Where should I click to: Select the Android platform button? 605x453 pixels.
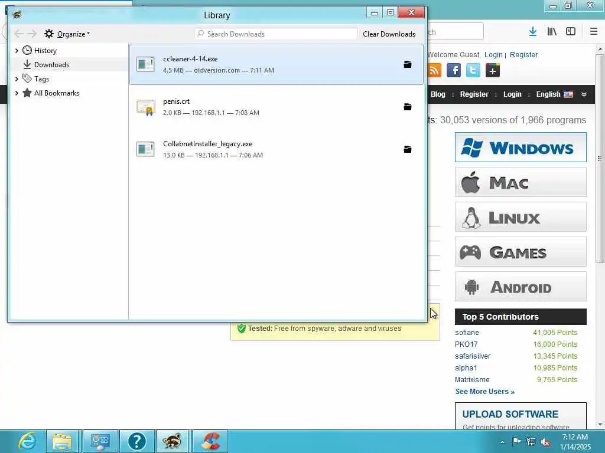(521, 287)
